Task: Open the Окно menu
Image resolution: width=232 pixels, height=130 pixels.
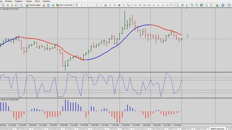Action: point(37,1)
